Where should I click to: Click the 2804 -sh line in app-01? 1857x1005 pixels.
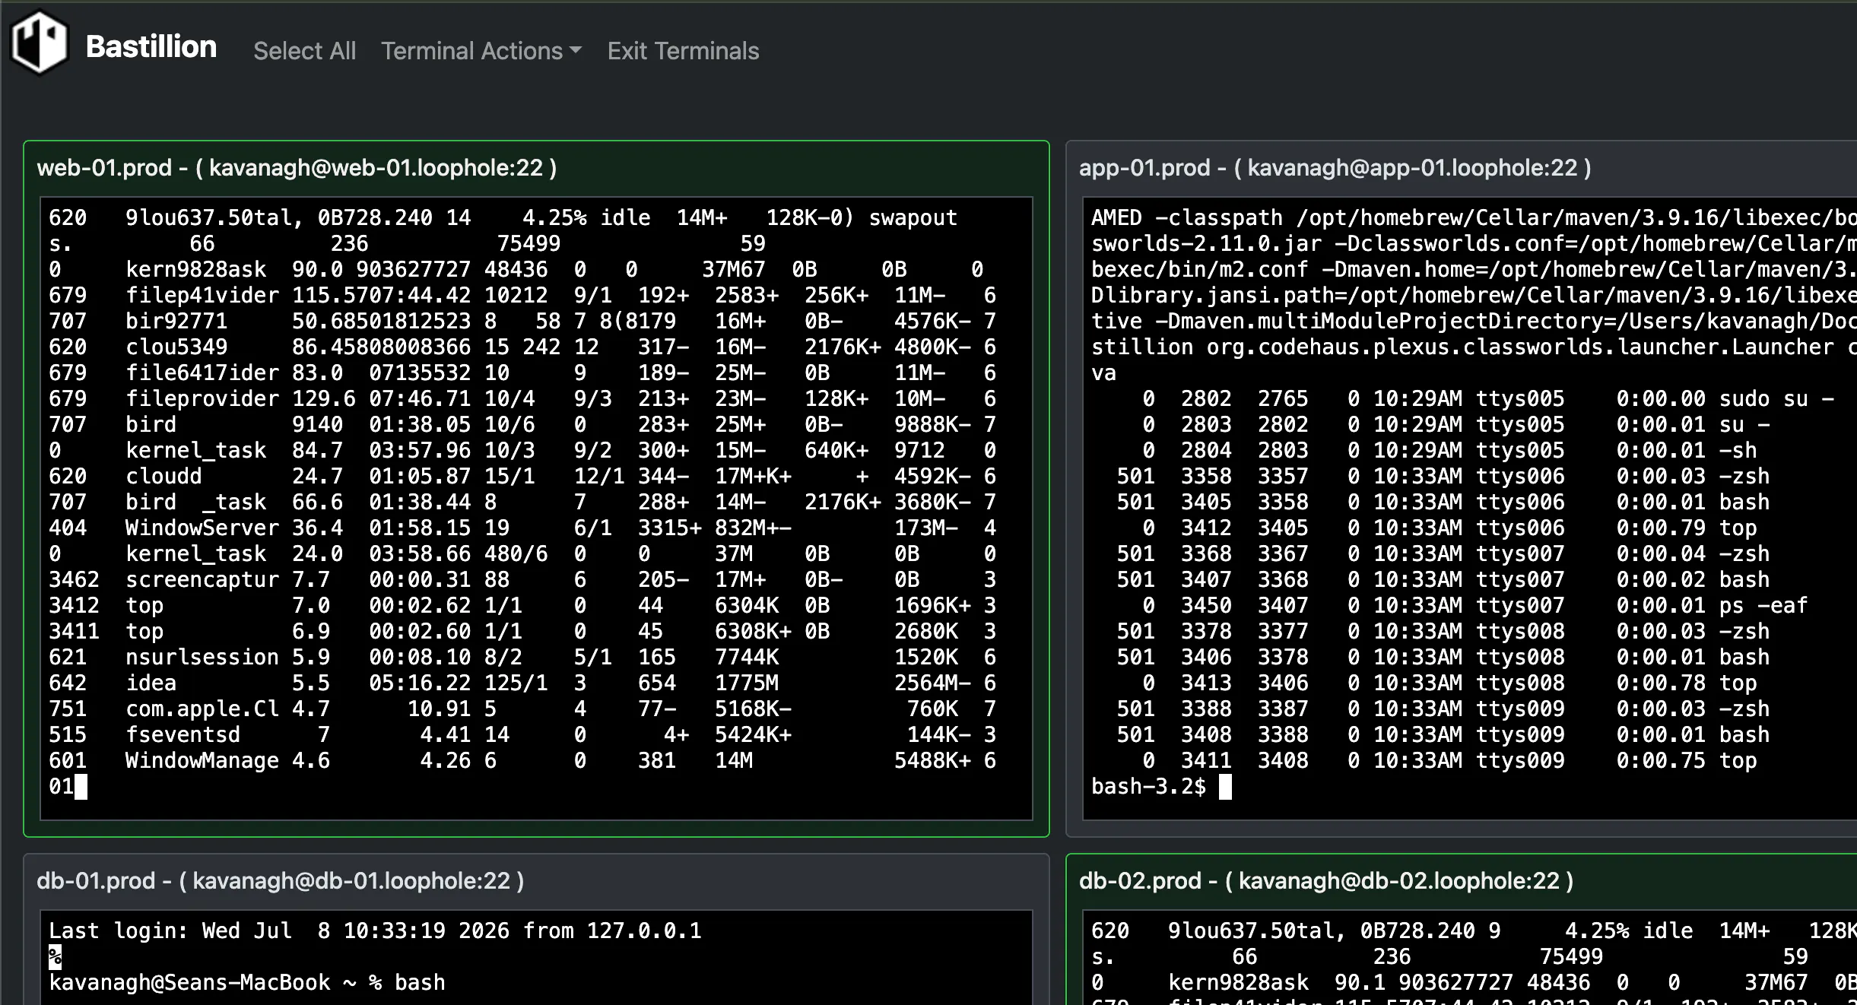(1449, 450)
